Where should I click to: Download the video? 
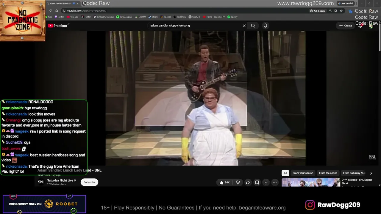click(266, 182)
